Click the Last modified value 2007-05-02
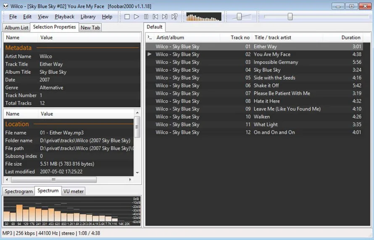374x240 pixels. pos(61,172)
